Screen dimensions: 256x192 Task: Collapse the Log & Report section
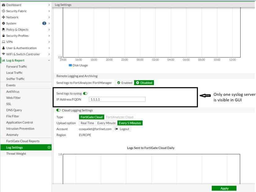tap(49, 60)
